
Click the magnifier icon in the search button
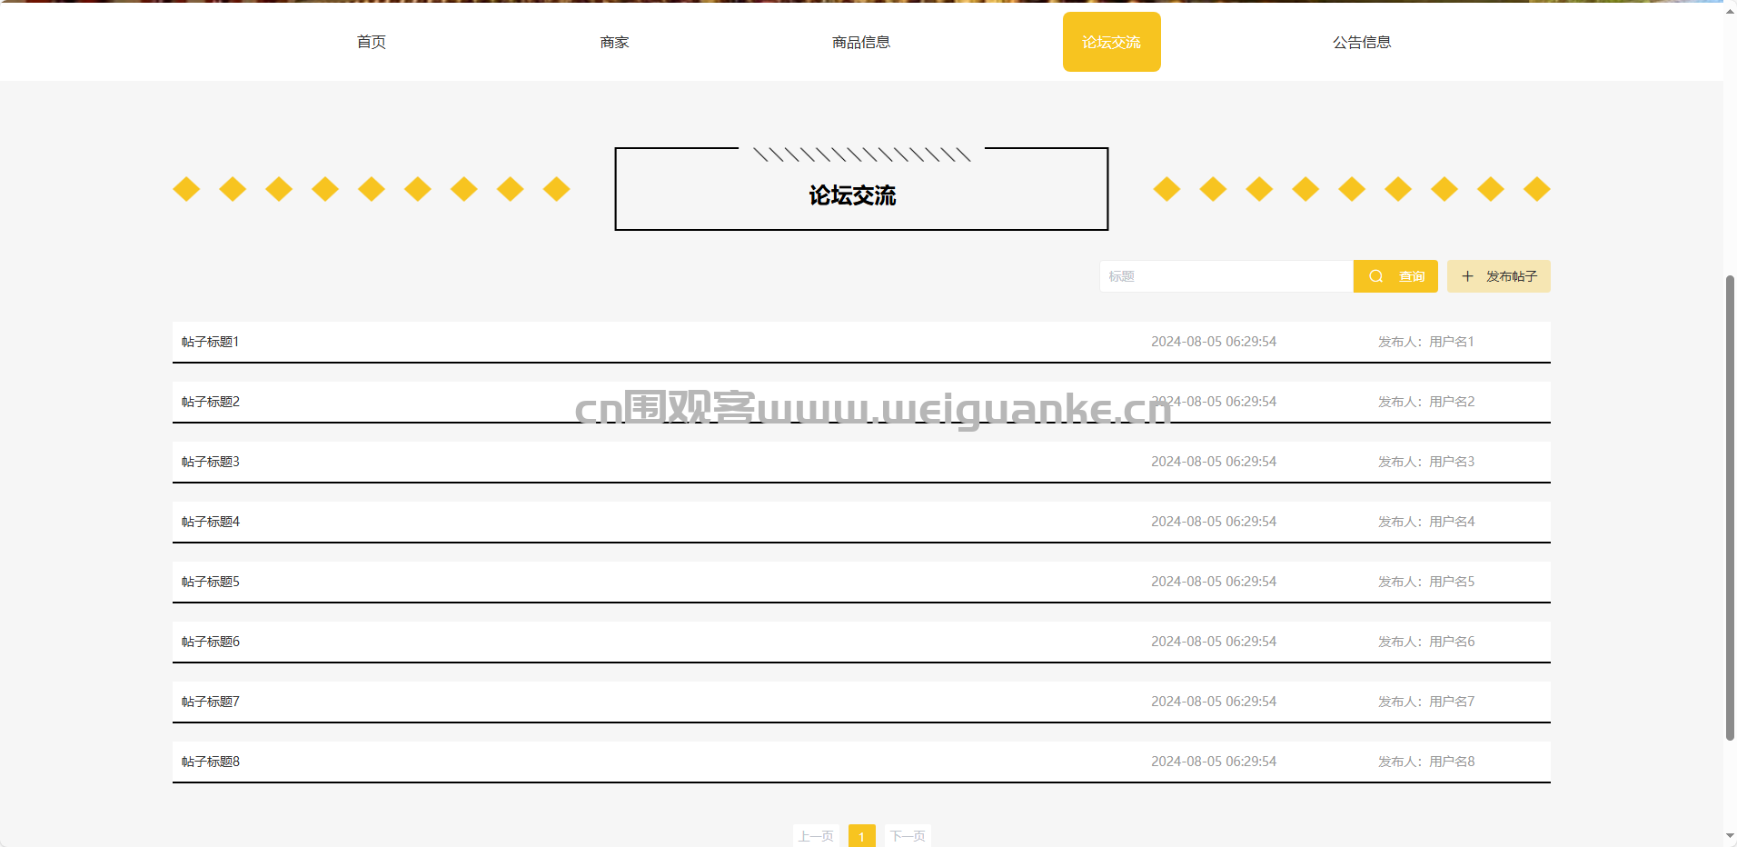[x=1375, y=276]
